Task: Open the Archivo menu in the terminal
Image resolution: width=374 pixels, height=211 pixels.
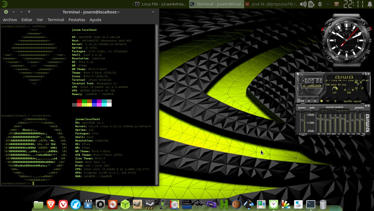Action: 10,20
